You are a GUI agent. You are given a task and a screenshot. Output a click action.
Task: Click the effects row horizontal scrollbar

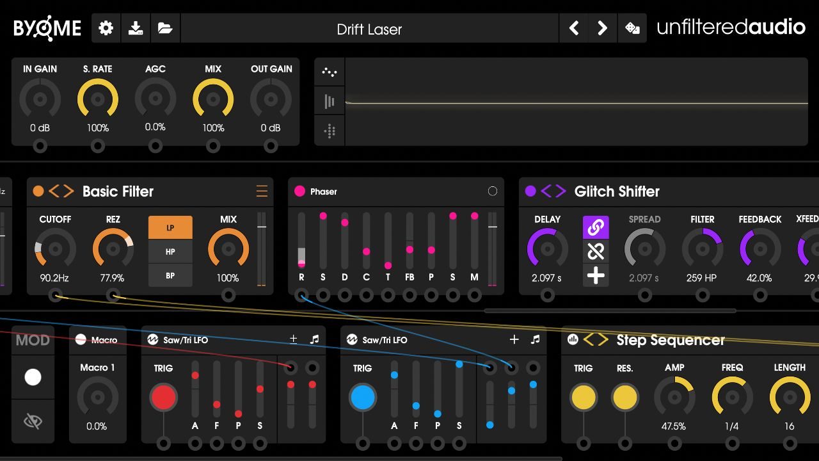tap(610, 311)
